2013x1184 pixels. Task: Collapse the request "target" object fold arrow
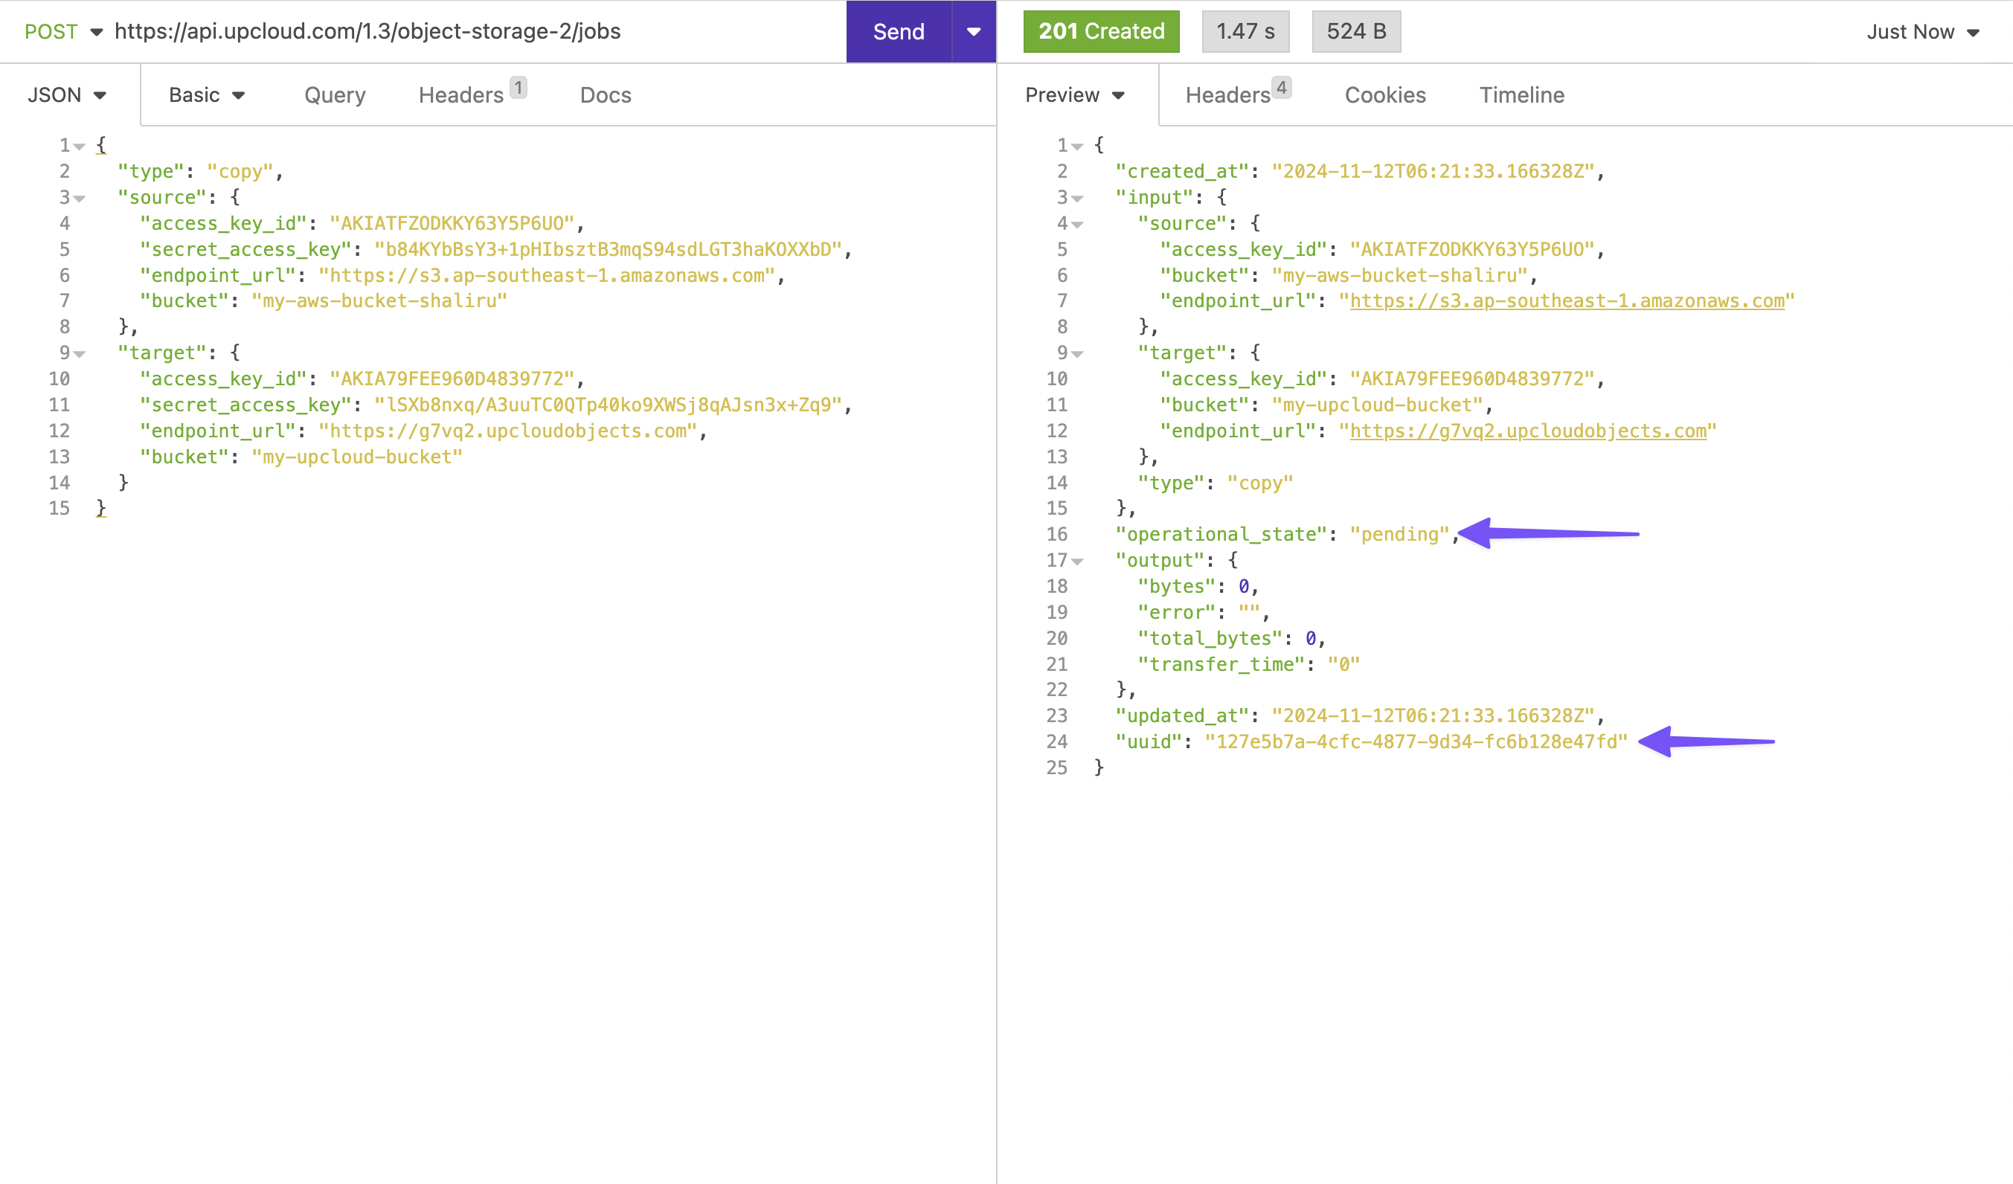click(79, 354)
